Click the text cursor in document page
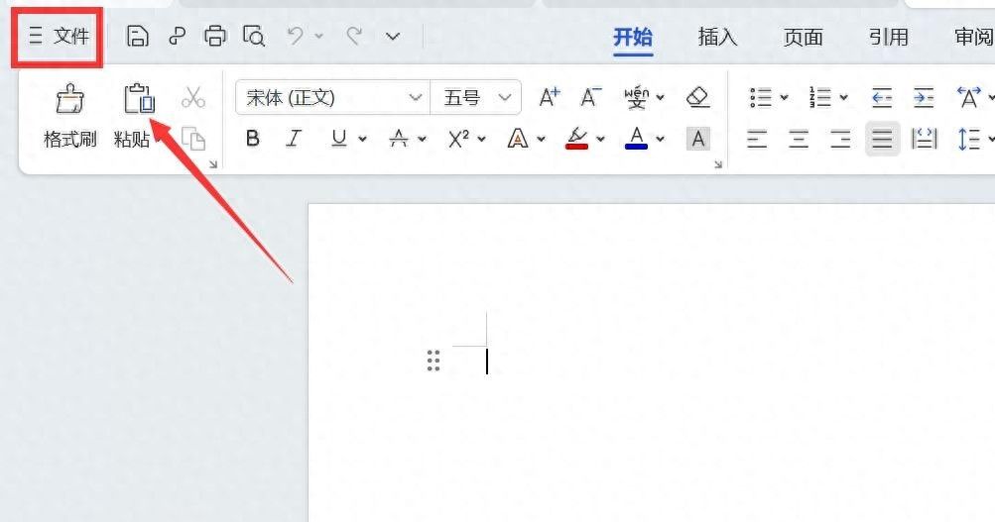 tap(487, 362)
